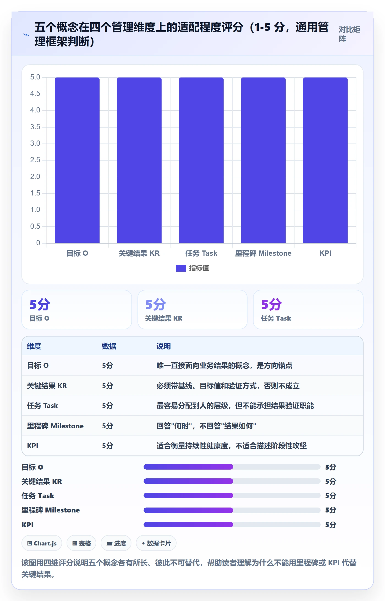Click the 关键结果 KR progress bar
This screenshot has height=601, width=385.
click(232, 481)
